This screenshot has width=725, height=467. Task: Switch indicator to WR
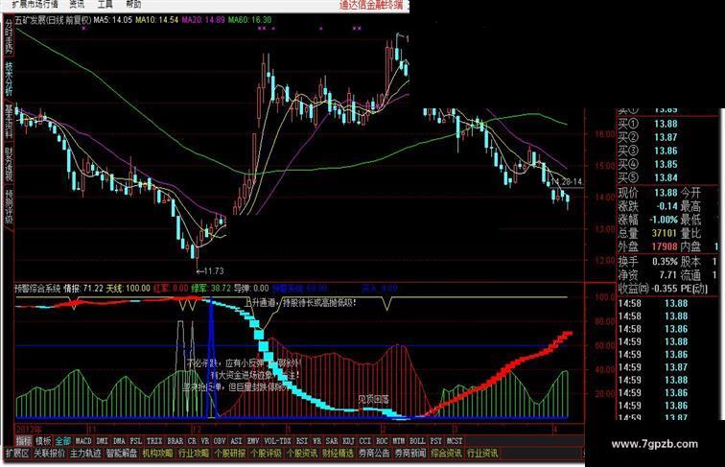(x=316, y=441)
